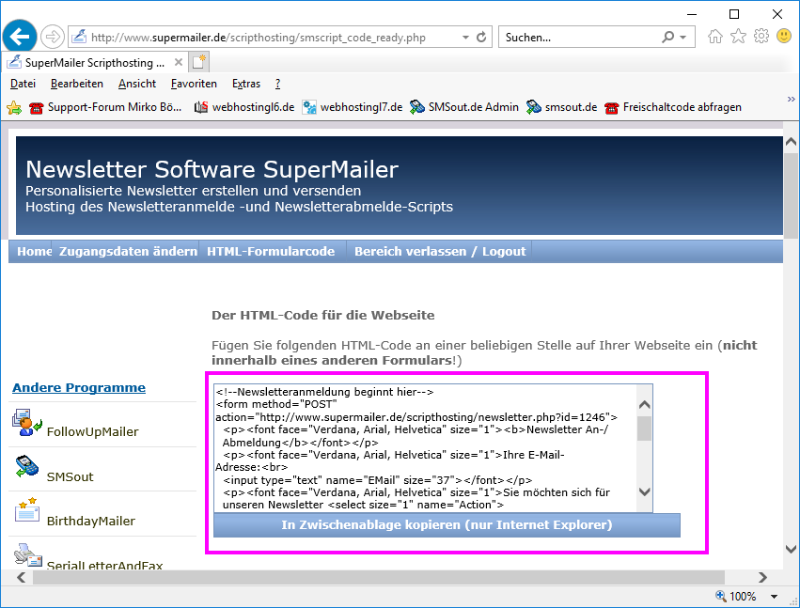Open the Extras menu
Viewport: 800px width, 608px height.
click(246, 84)
